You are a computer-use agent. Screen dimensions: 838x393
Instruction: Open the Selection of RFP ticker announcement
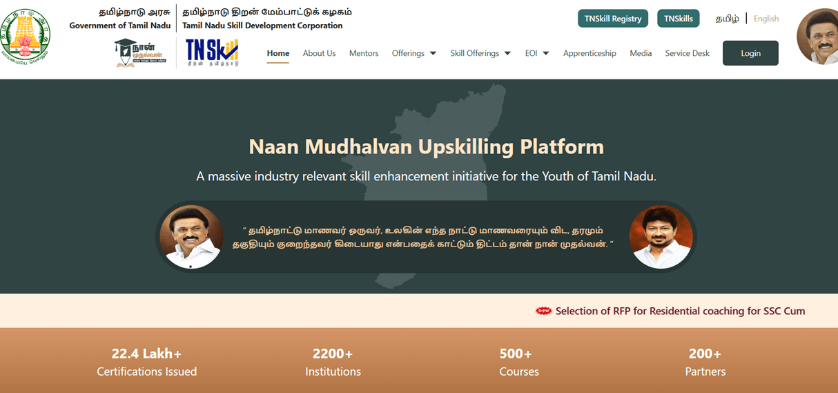(x=680, y=311)
